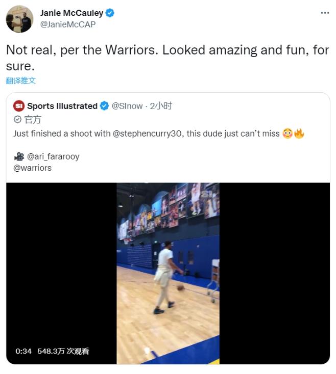
Task: Open the @ari_fararooy mention
Action: pyautogui.click(x=53, y=156)
